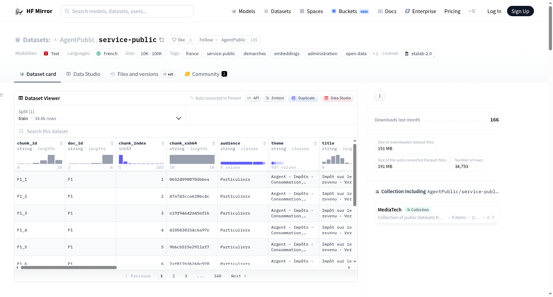Click the Duplicate button
Image resolution: width=553 pixels, height=297 pixels.
pos(303,98)
